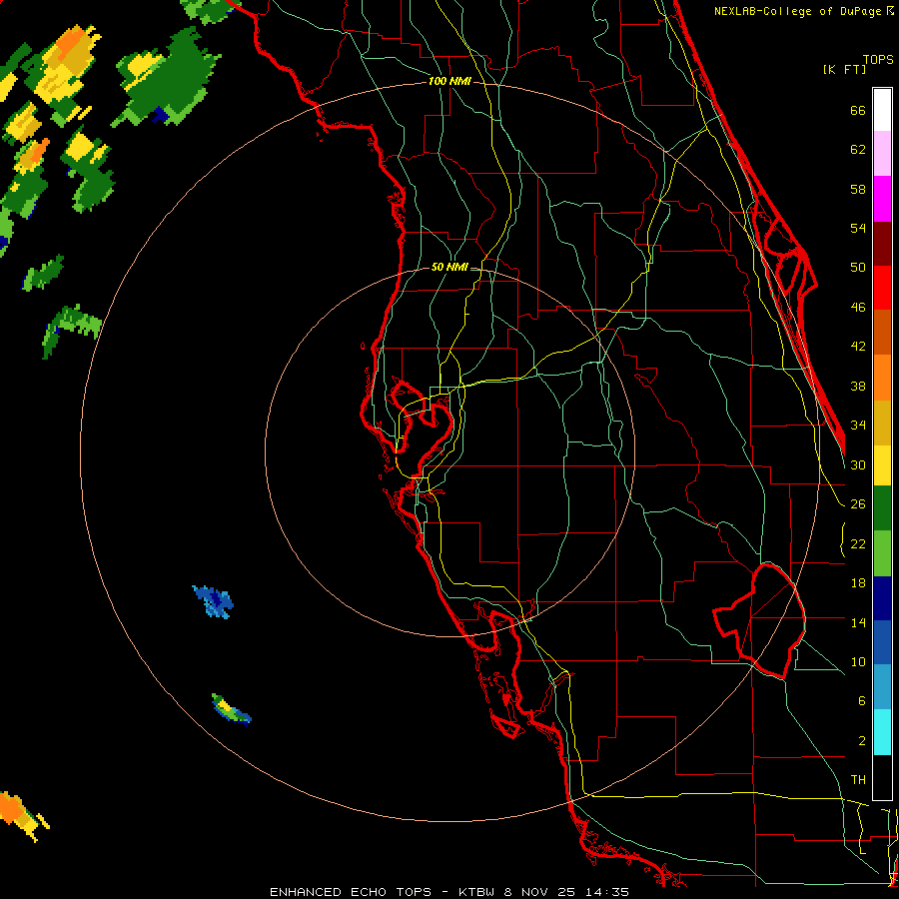Click the 30 legend value
Viewport: 899px width, 899px height.
(858, 464)
